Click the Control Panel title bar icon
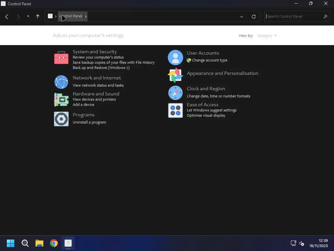This screenshot has width=334, height=251. pos(3,4)
